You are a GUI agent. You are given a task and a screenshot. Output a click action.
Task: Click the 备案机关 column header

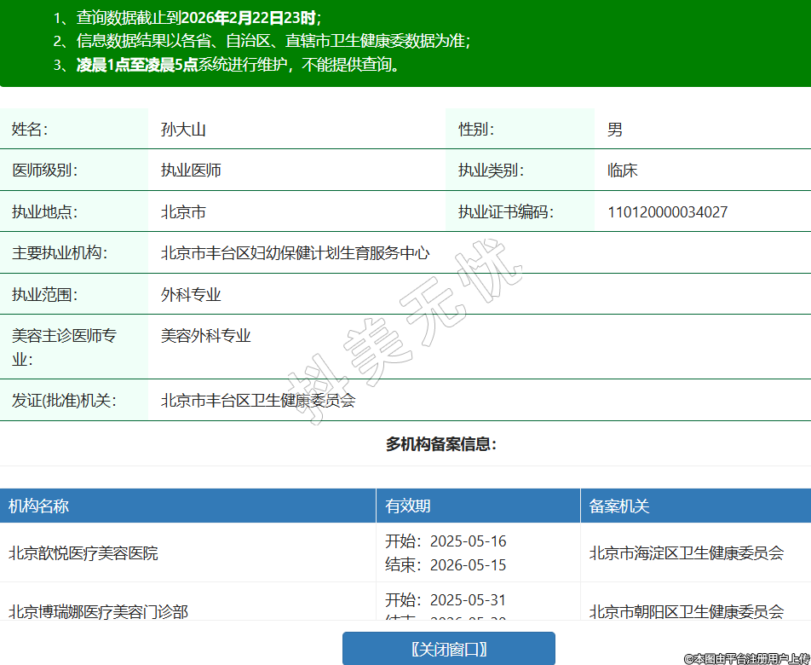[x=619, y=506]
